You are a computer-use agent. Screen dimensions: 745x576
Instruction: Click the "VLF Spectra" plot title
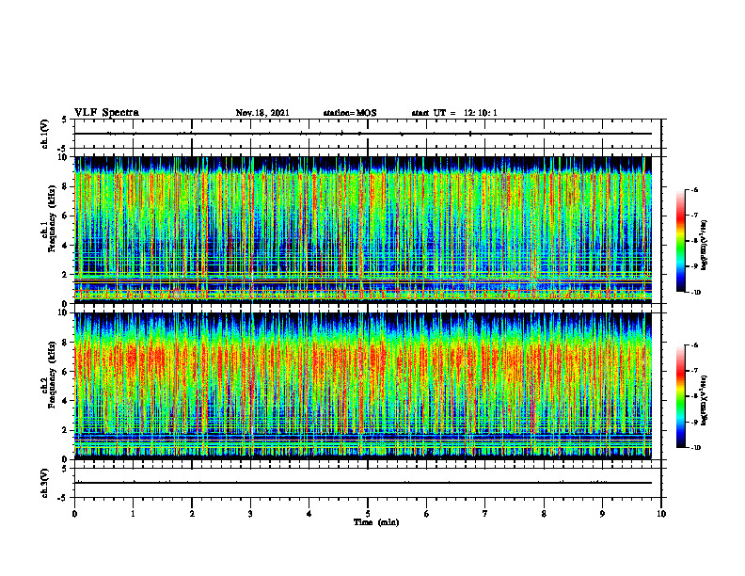[106, 113]
